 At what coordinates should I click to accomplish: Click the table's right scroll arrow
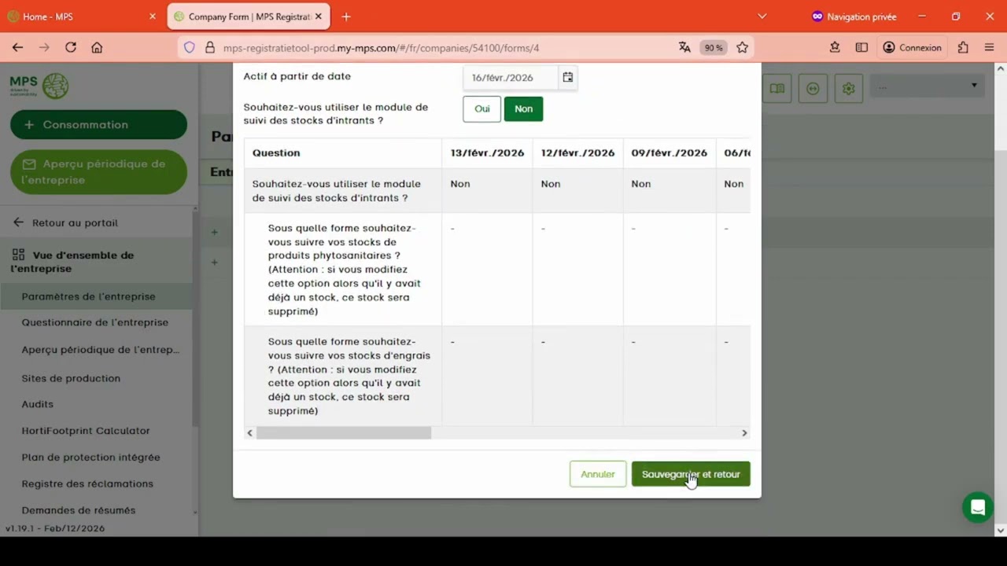[x=744, y=433]
